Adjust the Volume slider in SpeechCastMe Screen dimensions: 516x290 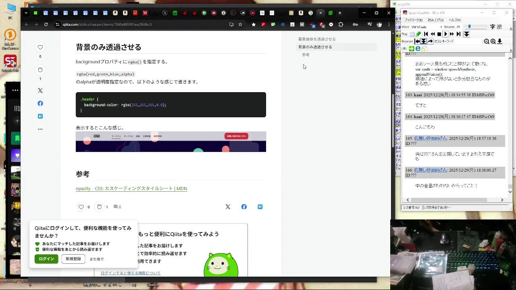475,27
